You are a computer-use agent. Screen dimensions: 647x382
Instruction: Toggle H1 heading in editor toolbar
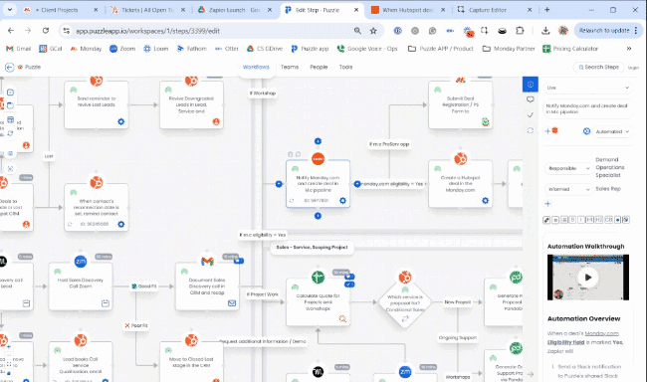pyautogui.click(x=590, y=220)
